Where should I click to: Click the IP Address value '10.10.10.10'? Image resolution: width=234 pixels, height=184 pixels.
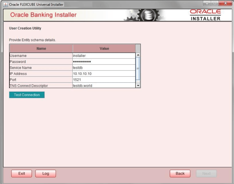(x=104, y=74)
